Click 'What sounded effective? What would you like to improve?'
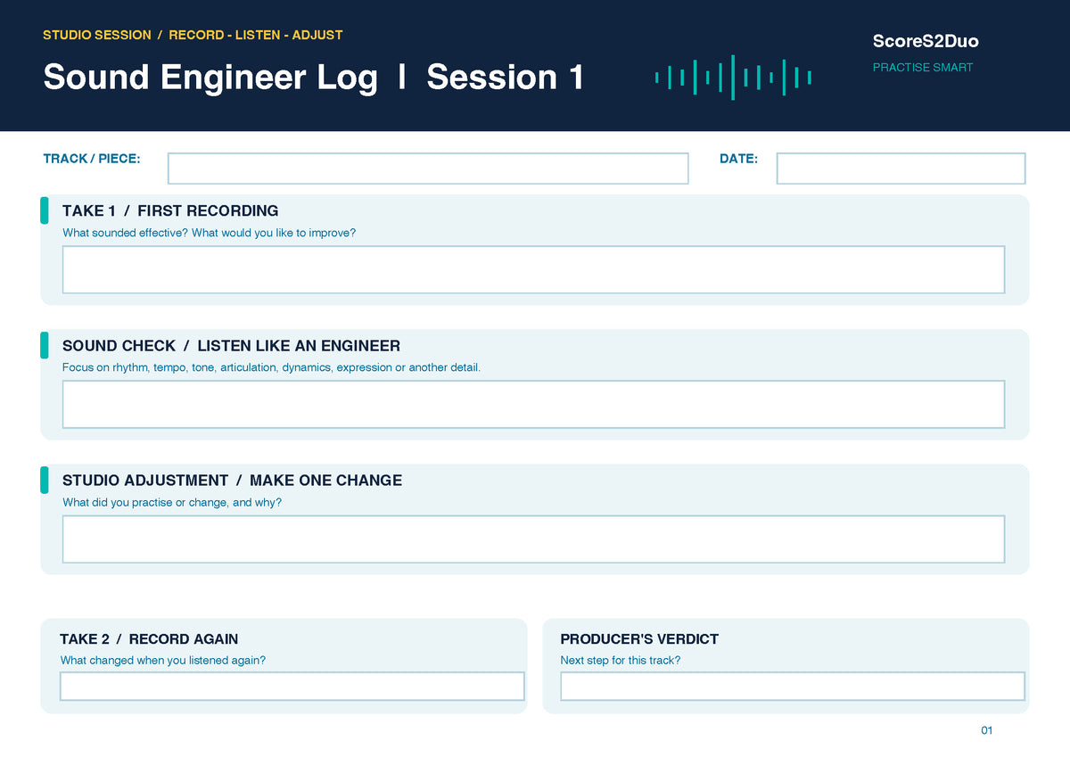1070x757 pixels. [x=209, y=234]
